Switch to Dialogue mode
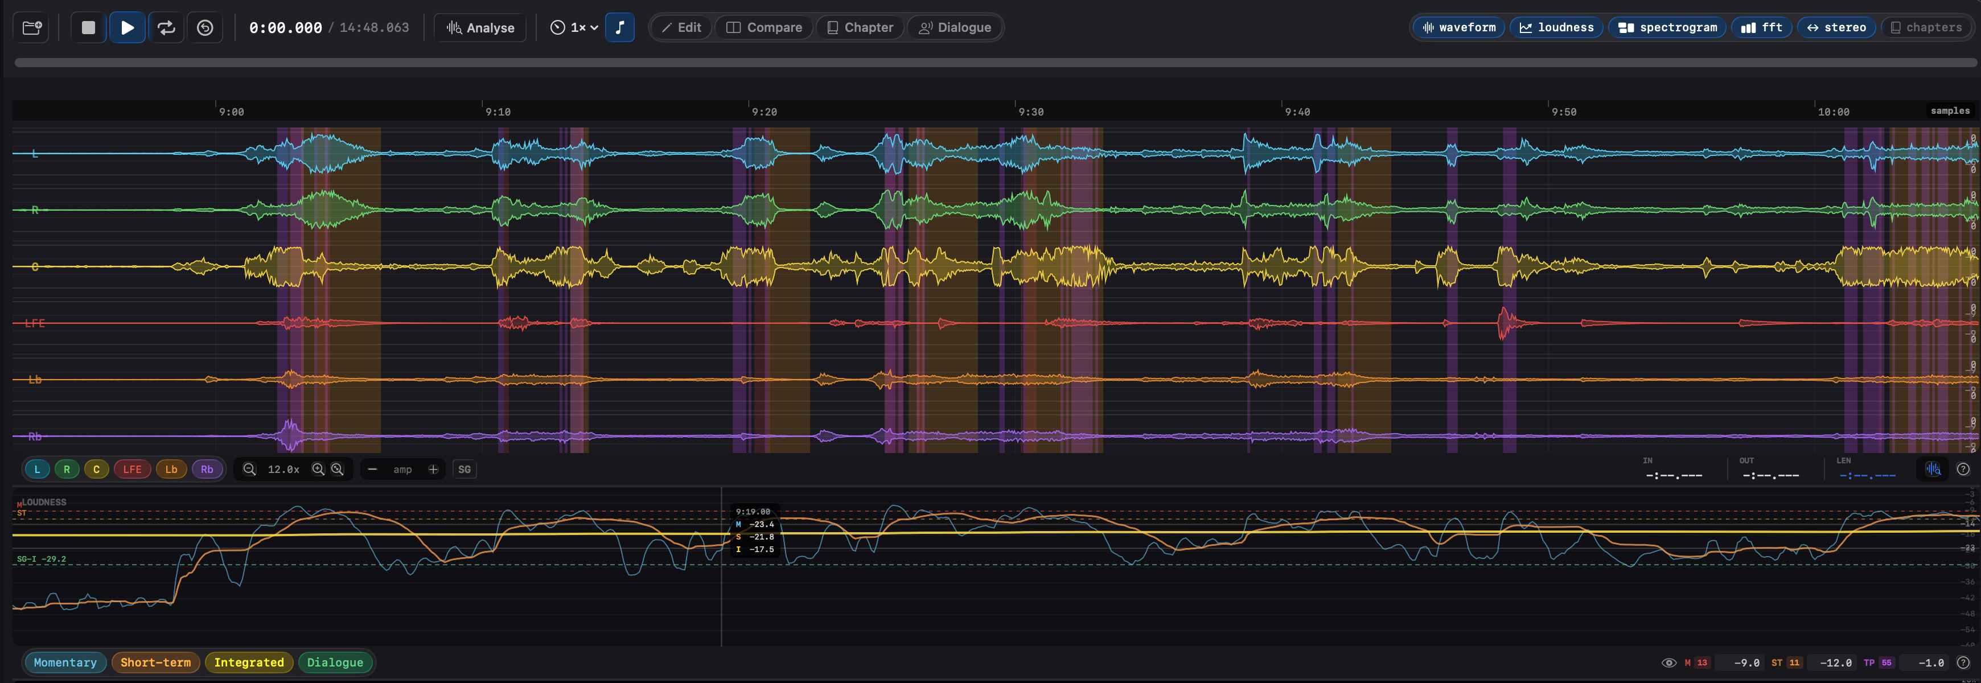1981x683 pixels. coord(955,28)
